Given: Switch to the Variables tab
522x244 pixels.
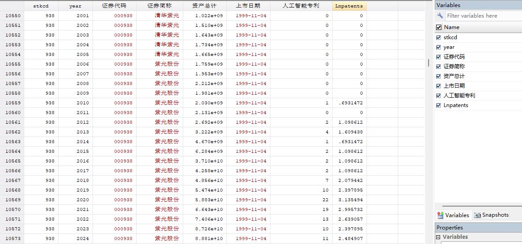Looking at the screenshot, I should 453,215.
